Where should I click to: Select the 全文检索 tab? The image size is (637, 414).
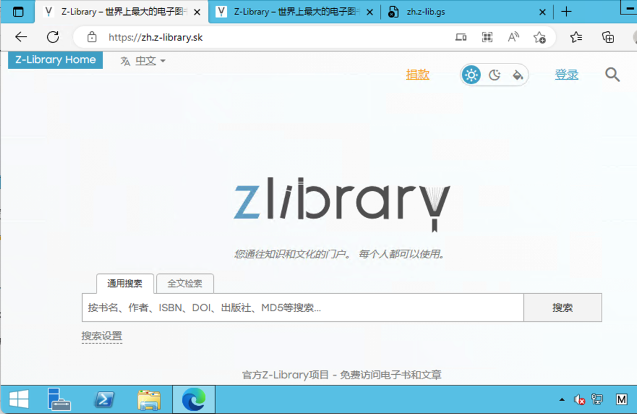pyautogui.click(x=185, y=283)
